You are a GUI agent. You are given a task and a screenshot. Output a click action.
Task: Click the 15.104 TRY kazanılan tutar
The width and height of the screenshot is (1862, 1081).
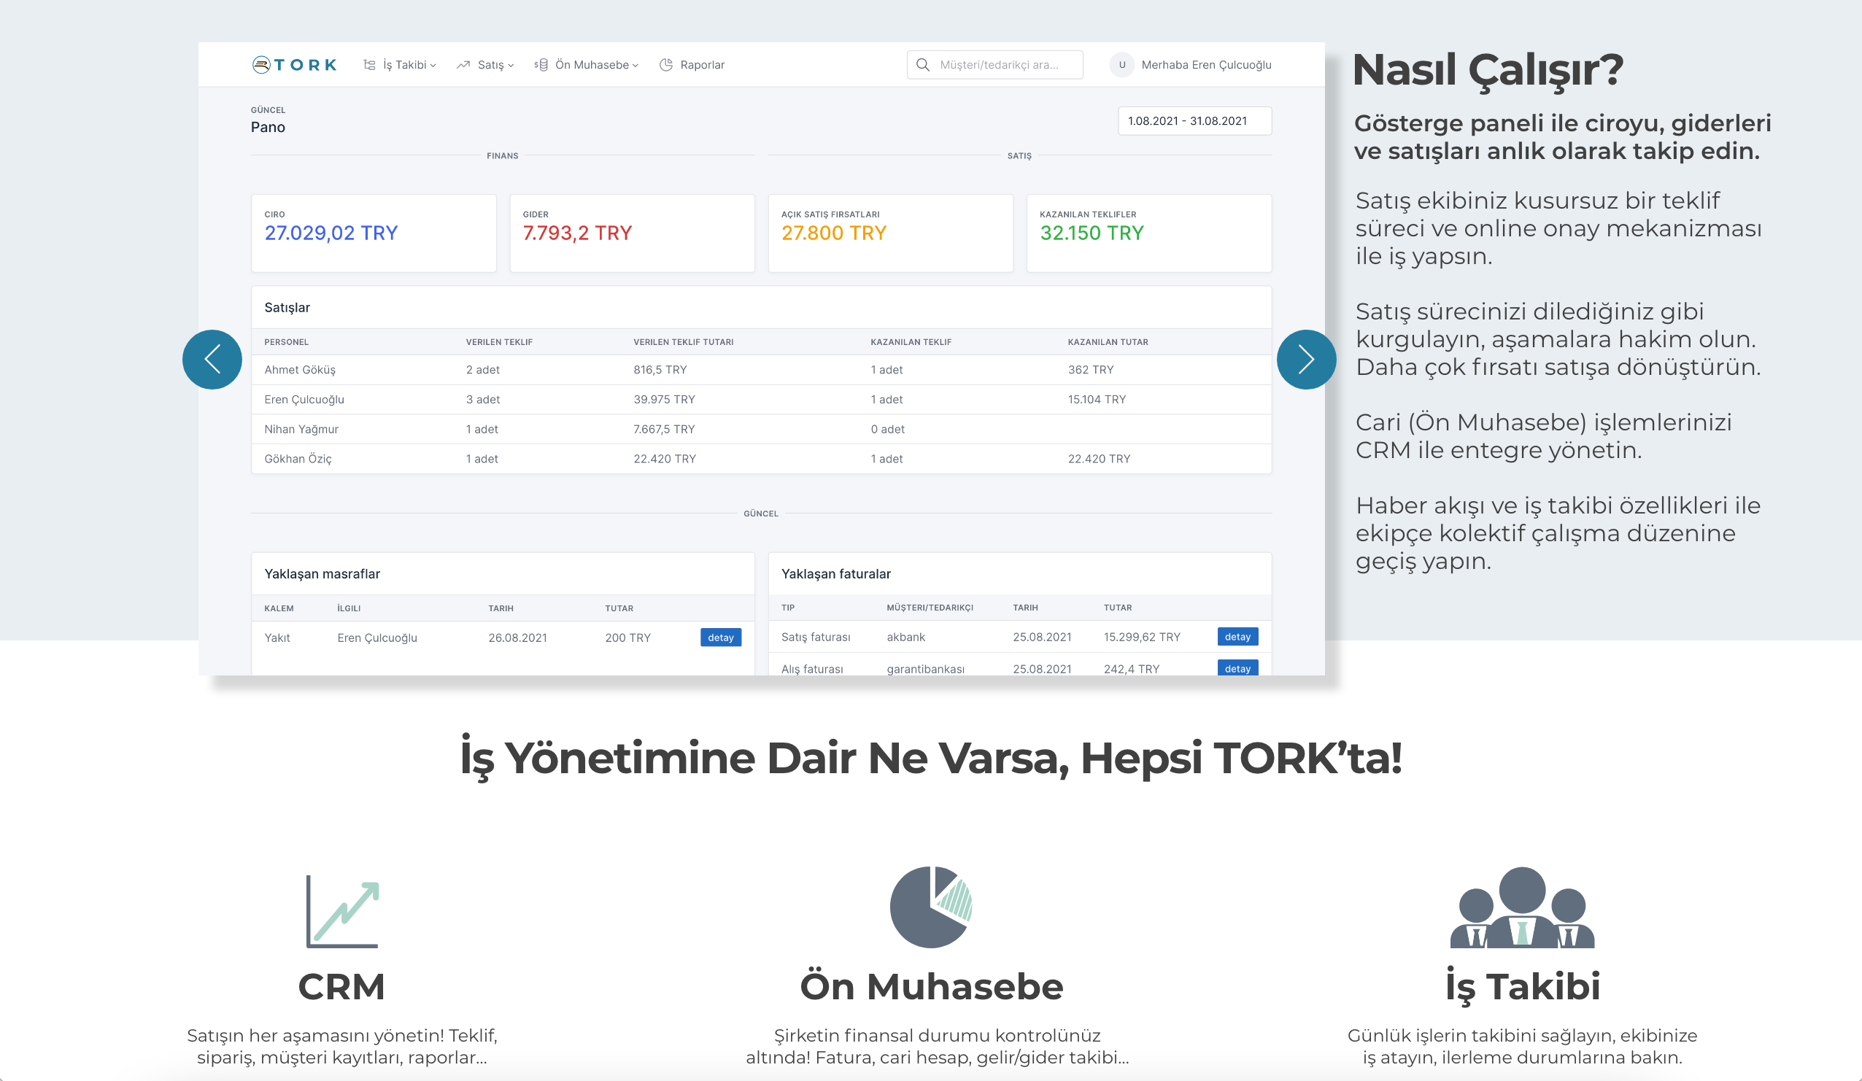[x=1097, y=400]
